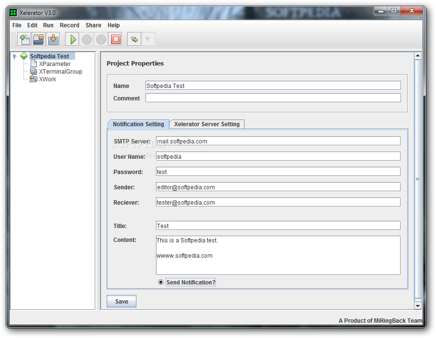436x338 pixels.
Task: Click the XParameter document icon
Action: point(34,64)
